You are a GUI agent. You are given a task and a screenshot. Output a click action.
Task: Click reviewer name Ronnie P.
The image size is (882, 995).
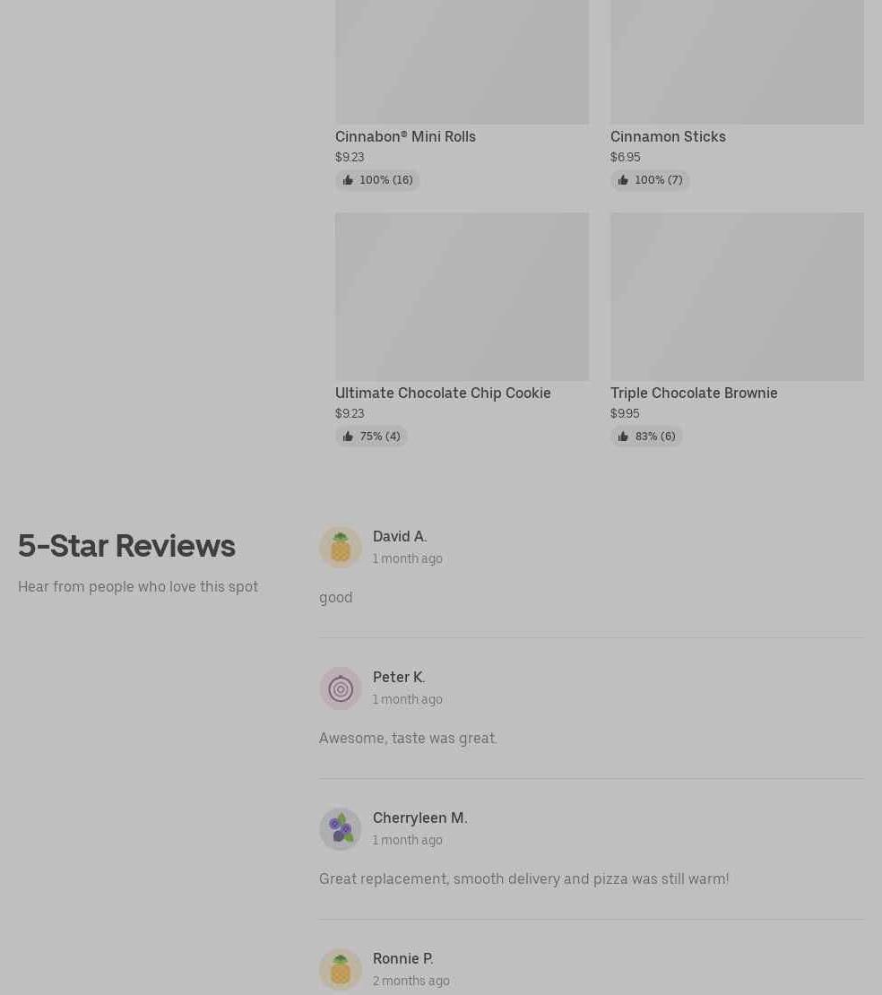coord(403,958)
